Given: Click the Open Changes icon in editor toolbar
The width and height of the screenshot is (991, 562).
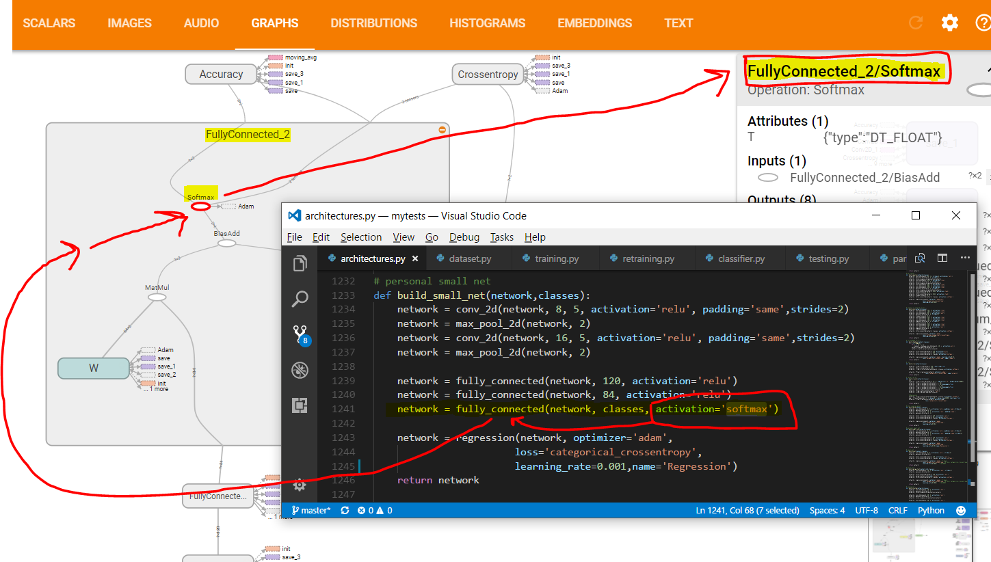Looking at the screenshot, I should coord(920,258).
